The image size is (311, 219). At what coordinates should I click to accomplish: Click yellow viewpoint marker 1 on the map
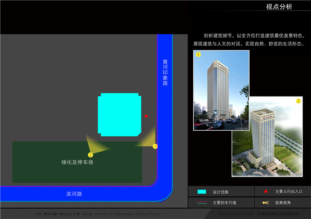[x=155, y=147]
